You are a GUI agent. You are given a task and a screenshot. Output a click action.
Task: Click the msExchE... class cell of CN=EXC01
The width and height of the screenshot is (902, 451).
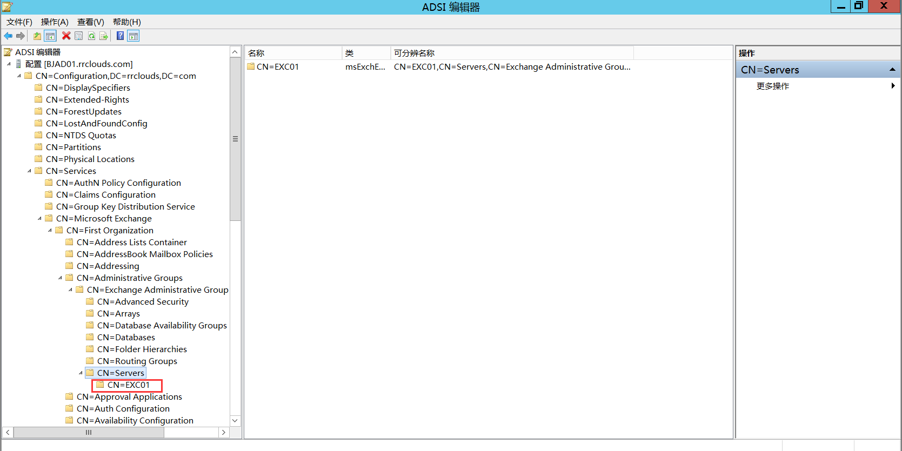tap(366, 66)
